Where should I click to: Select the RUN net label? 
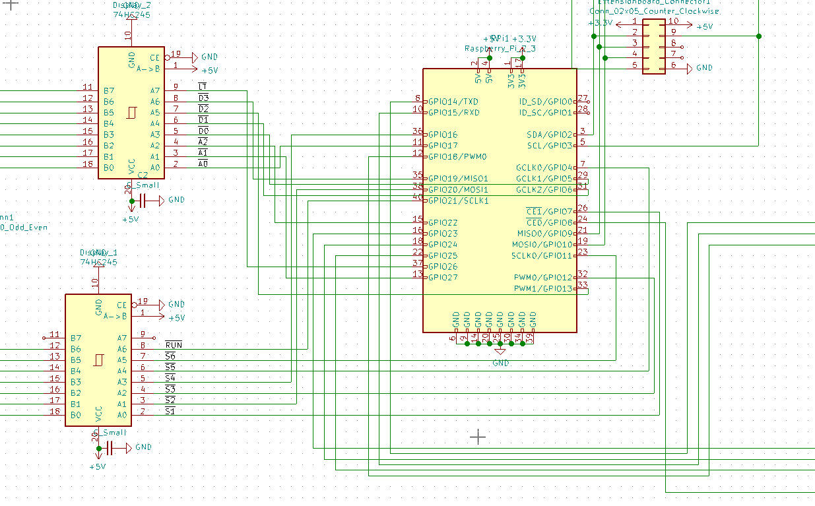174,345
